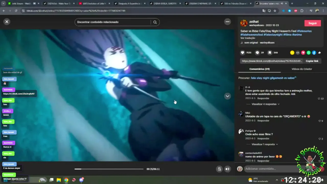Open the media control icon in Chrome toolbar
Viewport: 327px width, 184px height.
click(311, 11)
